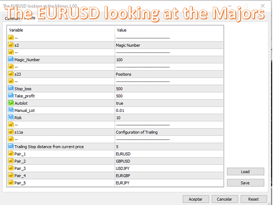Click the integer icon next to Stop_loss
The width and height of the screenshot is (273, 205).
[x=11, y=88]
